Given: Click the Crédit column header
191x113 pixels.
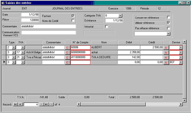Looking at the screenshot, I should click(x=152, y=43).
